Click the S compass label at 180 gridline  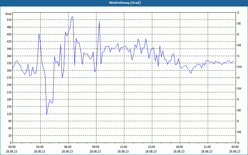[x=238, y=100]
